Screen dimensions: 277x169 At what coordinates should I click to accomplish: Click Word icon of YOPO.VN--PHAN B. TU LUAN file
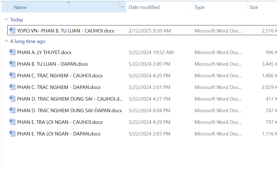click(x=12, y=31)
